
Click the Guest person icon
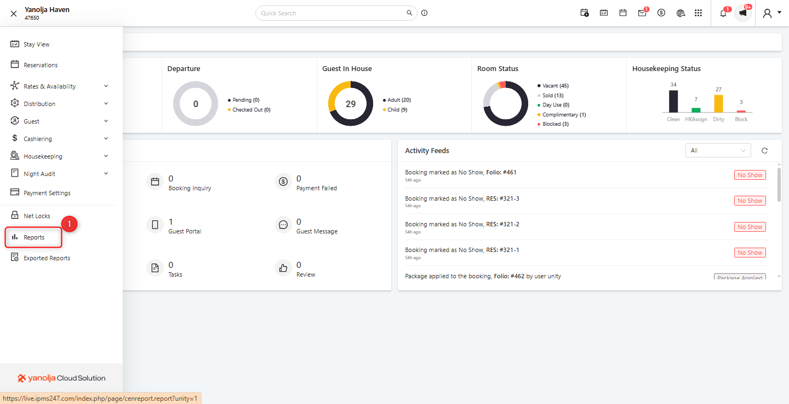[x=15, y=121]
